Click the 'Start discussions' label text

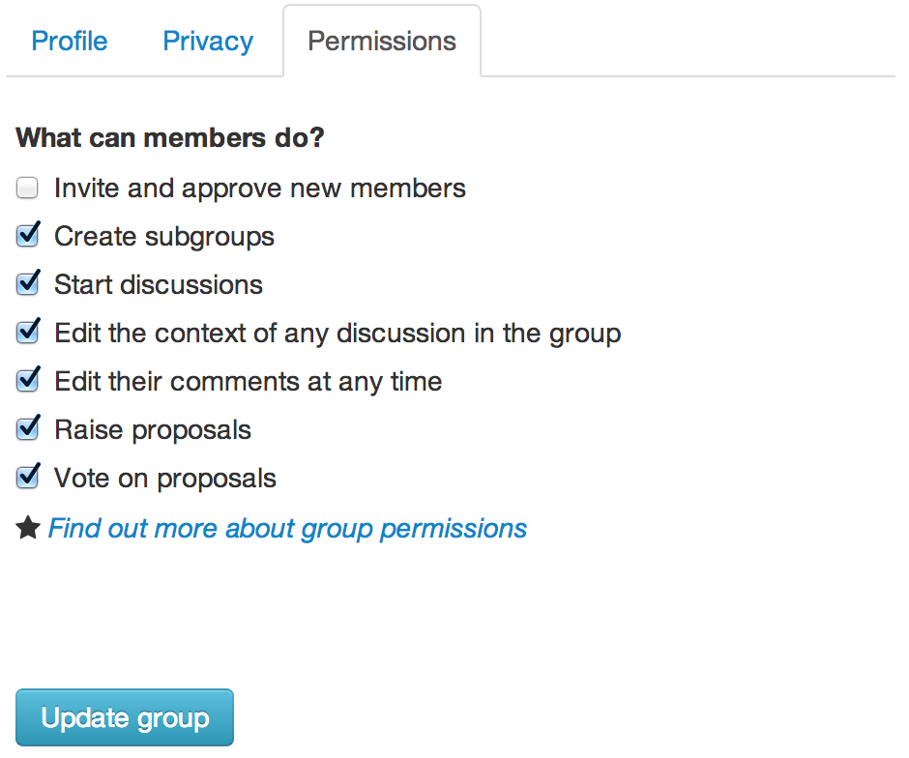(159, 284)
